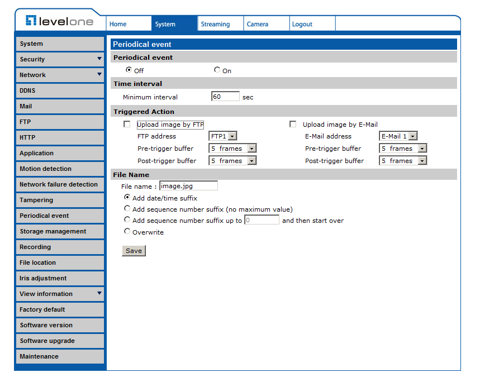The width and height of the screenshot is (480, 382).
Task: Open HTTP settings in sidebar
Action: 60,137
